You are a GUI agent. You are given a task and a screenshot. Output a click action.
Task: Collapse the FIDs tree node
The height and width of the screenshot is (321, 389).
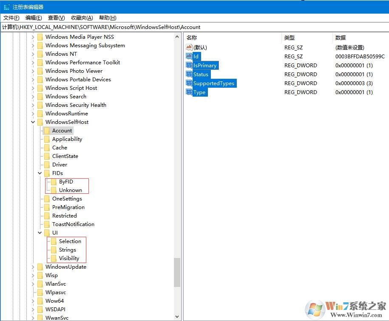pyautogui.click(x=40, y=173)
